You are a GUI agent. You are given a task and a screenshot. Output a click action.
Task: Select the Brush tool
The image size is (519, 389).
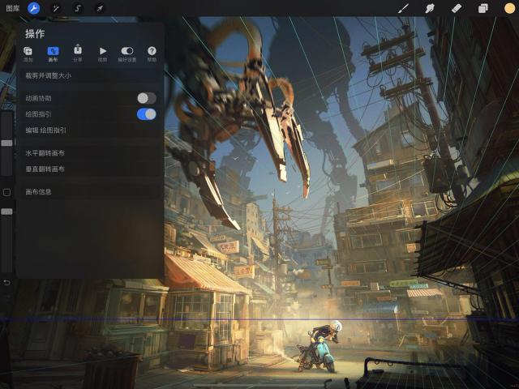[x=402, y=8]
